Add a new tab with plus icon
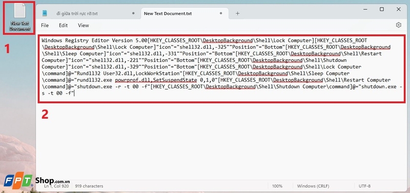The image size is (410, 193). (x=237, y=13)
